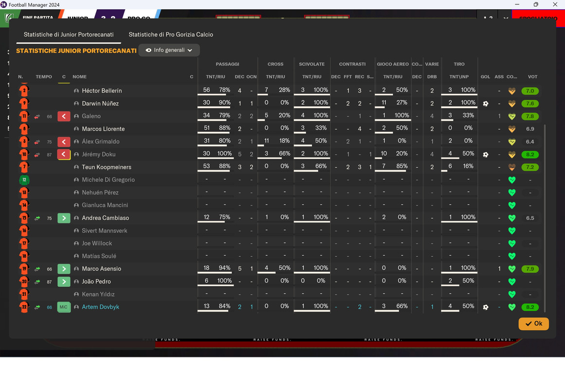Click Galeno's 7.8 rating badge

click(x=529, y=116)
